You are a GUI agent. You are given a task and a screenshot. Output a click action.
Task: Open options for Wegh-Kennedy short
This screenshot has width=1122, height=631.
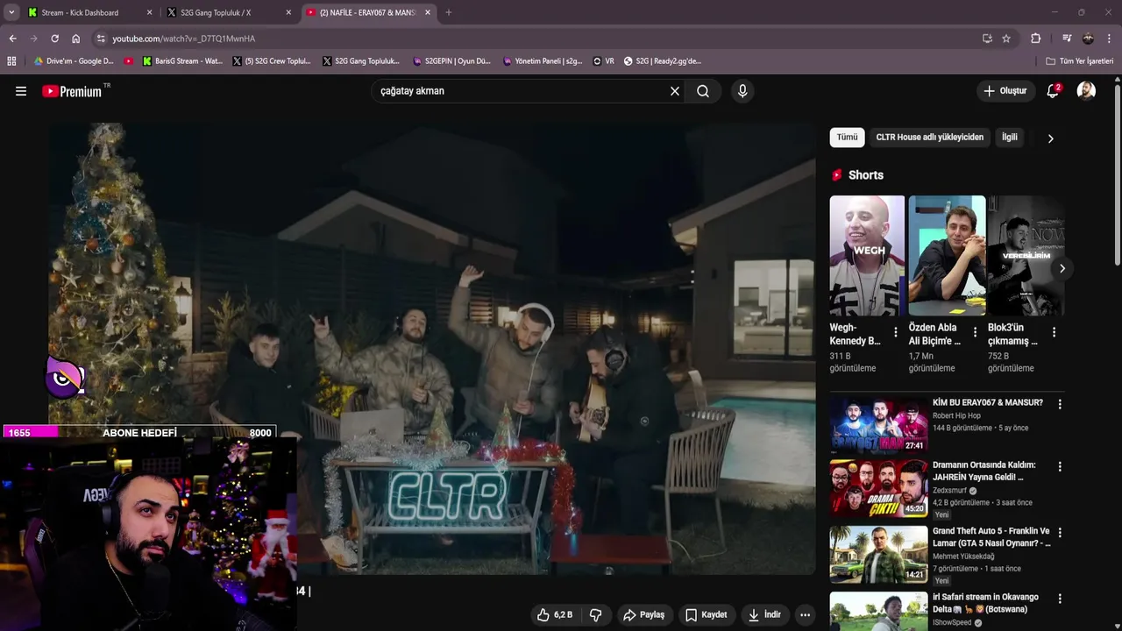895,332
